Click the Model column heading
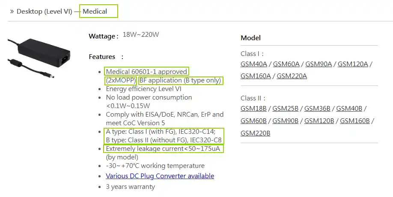The width and height of the screenshot is (393, 197). pos(250,38)
